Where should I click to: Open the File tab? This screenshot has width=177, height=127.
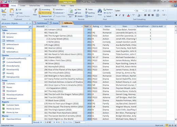4,5
